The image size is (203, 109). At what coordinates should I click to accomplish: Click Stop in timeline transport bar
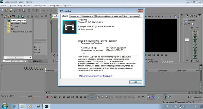68,97
